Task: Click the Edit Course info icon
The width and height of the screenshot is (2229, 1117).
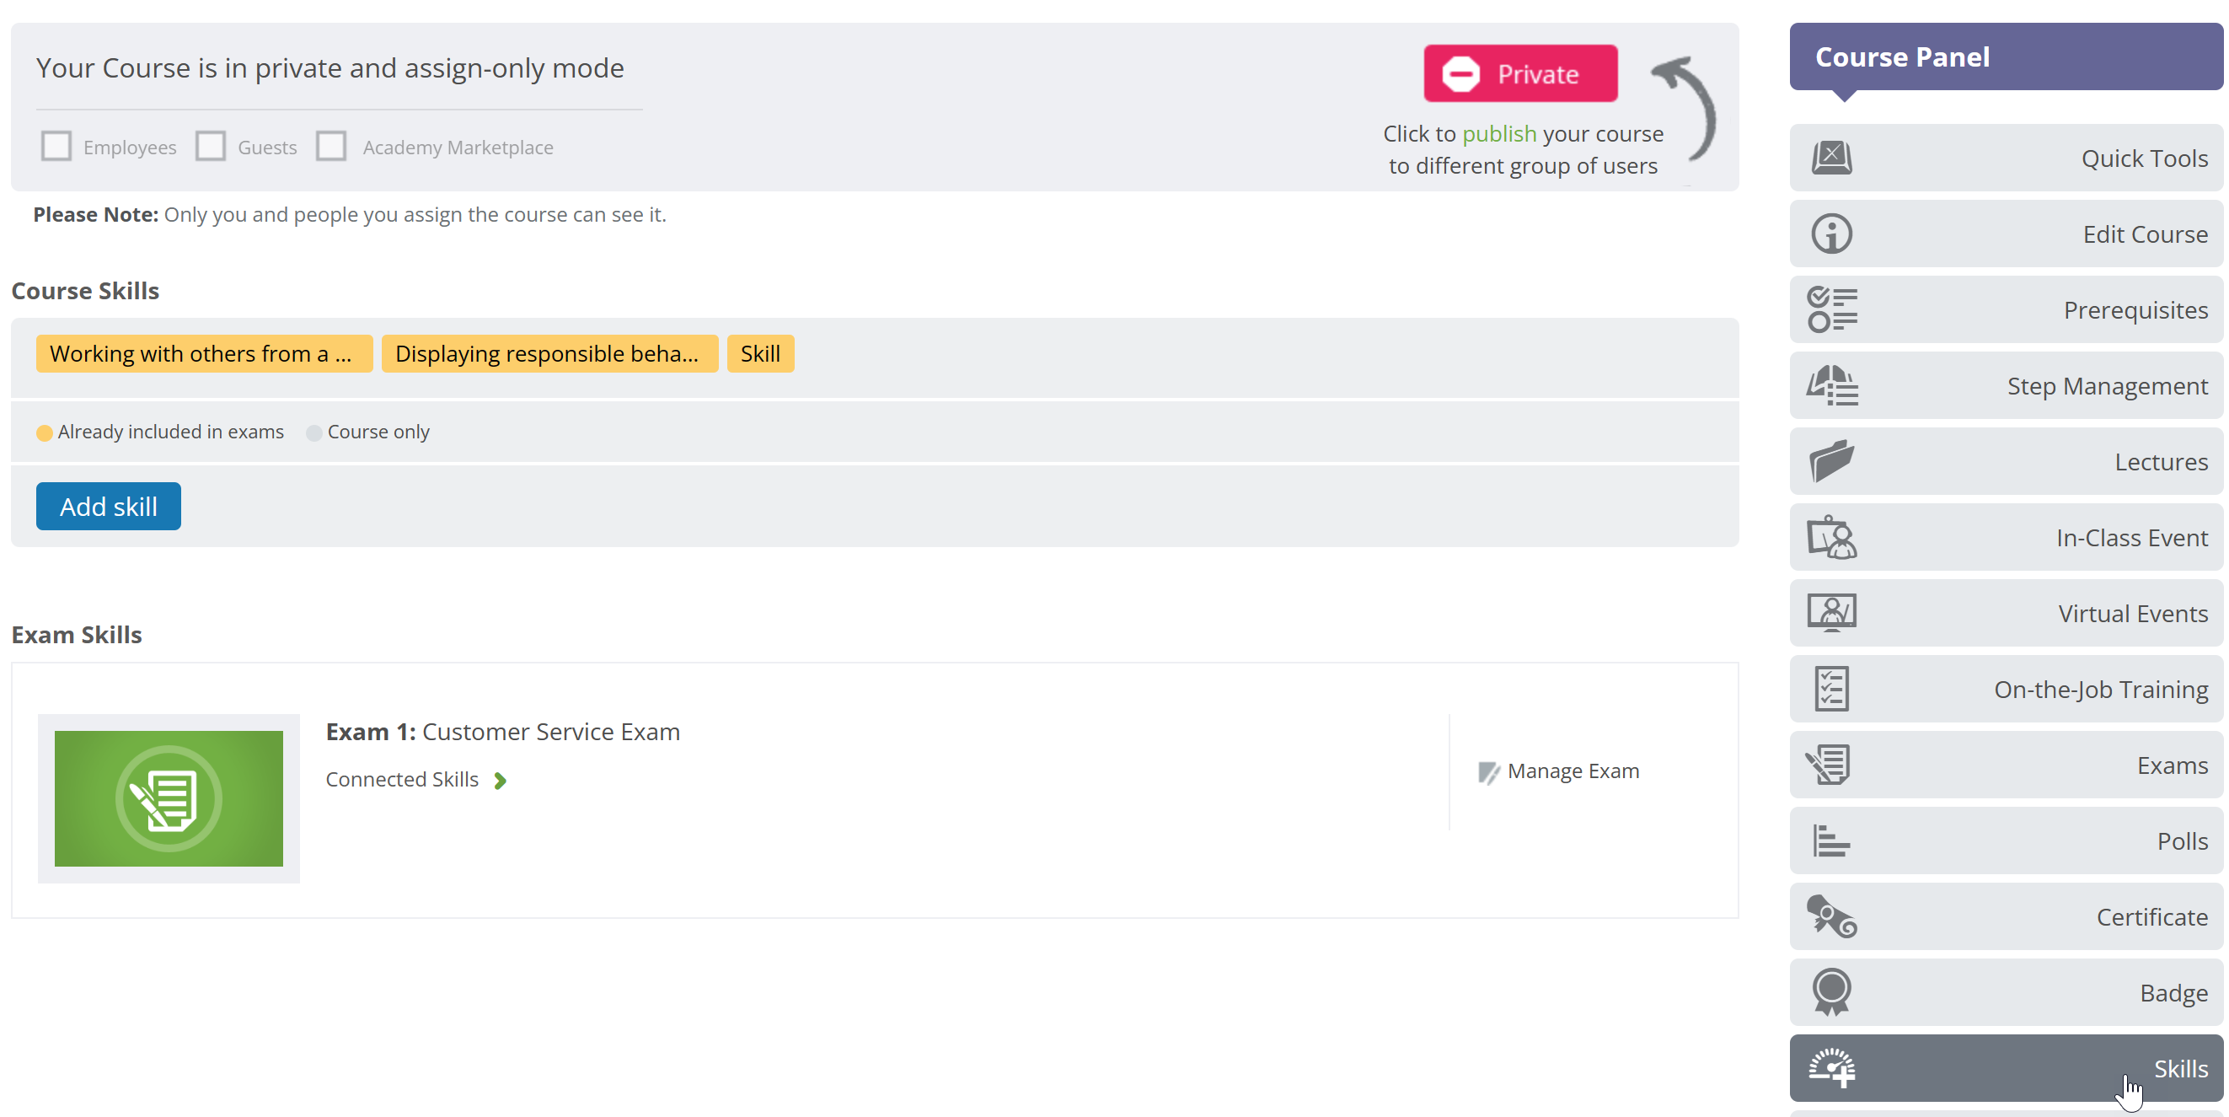Action: coord(1831,234)
